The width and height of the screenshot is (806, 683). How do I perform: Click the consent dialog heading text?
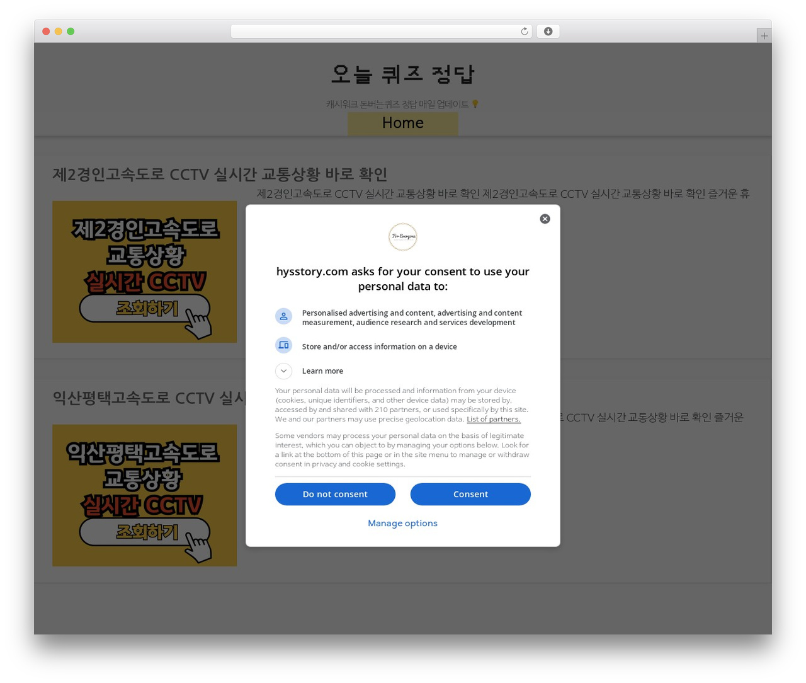click(403, 278)
